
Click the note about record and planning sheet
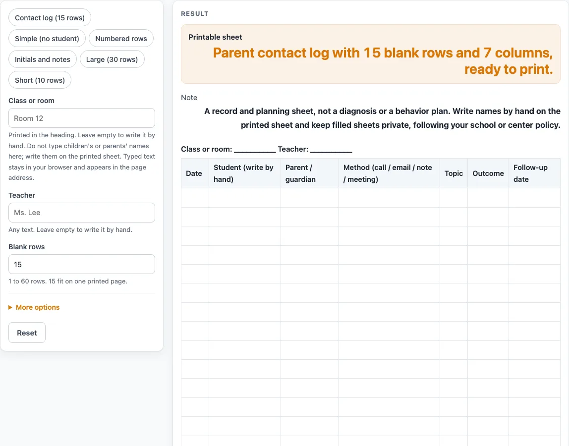pos(382,118)
